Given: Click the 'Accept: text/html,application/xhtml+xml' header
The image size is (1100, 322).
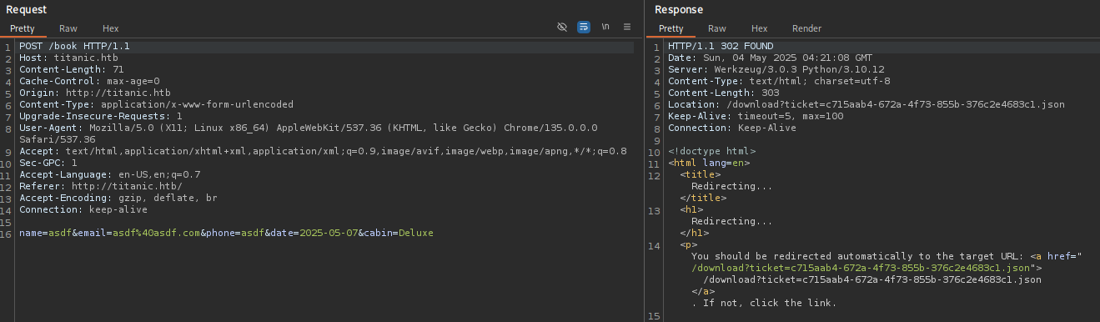Looking at the screenshot, I should click(323, 151).
